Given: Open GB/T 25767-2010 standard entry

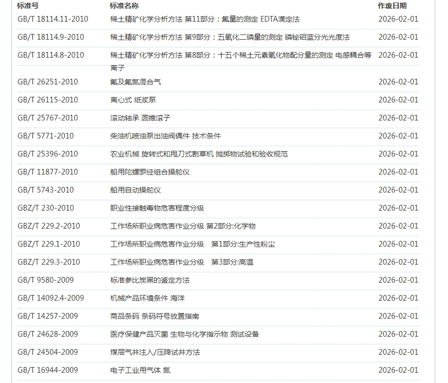Looking at the screenshot, I should (x=47, y=118).
